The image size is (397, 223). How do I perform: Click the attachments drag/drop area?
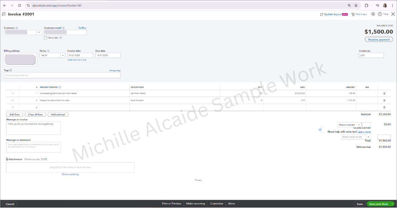point(70,167)
